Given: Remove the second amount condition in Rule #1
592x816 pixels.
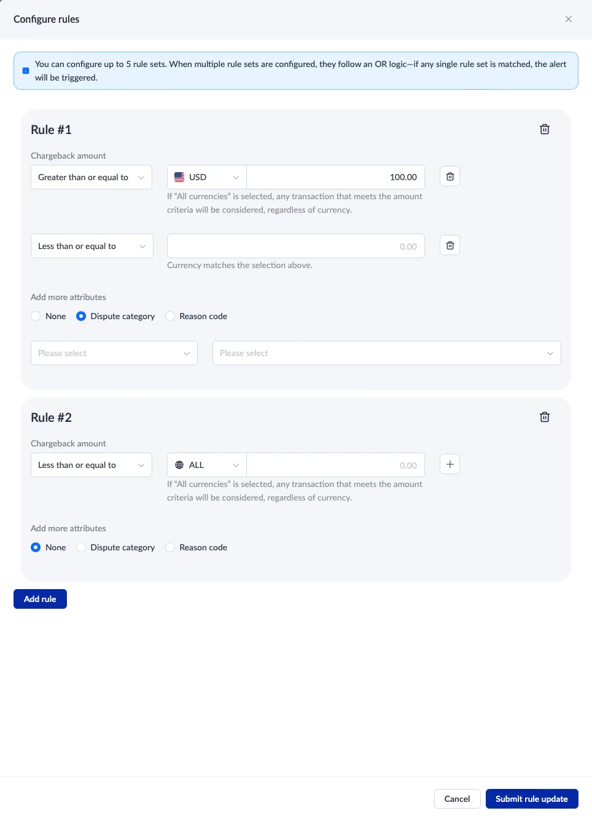Looking at the screenshot, I should [x=450, y=245].
